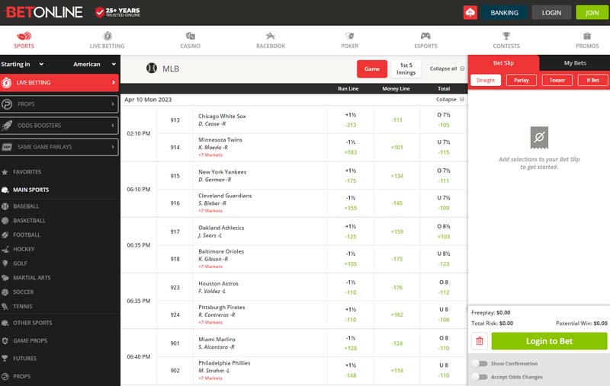Collapse the Apr 10 Mon 2023 section
The image size is (610, 386).
(x=450, y=100)
